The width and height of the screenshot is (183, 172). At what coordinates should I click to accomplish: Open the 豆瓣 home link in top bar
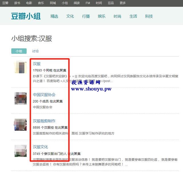coord(5,3)
